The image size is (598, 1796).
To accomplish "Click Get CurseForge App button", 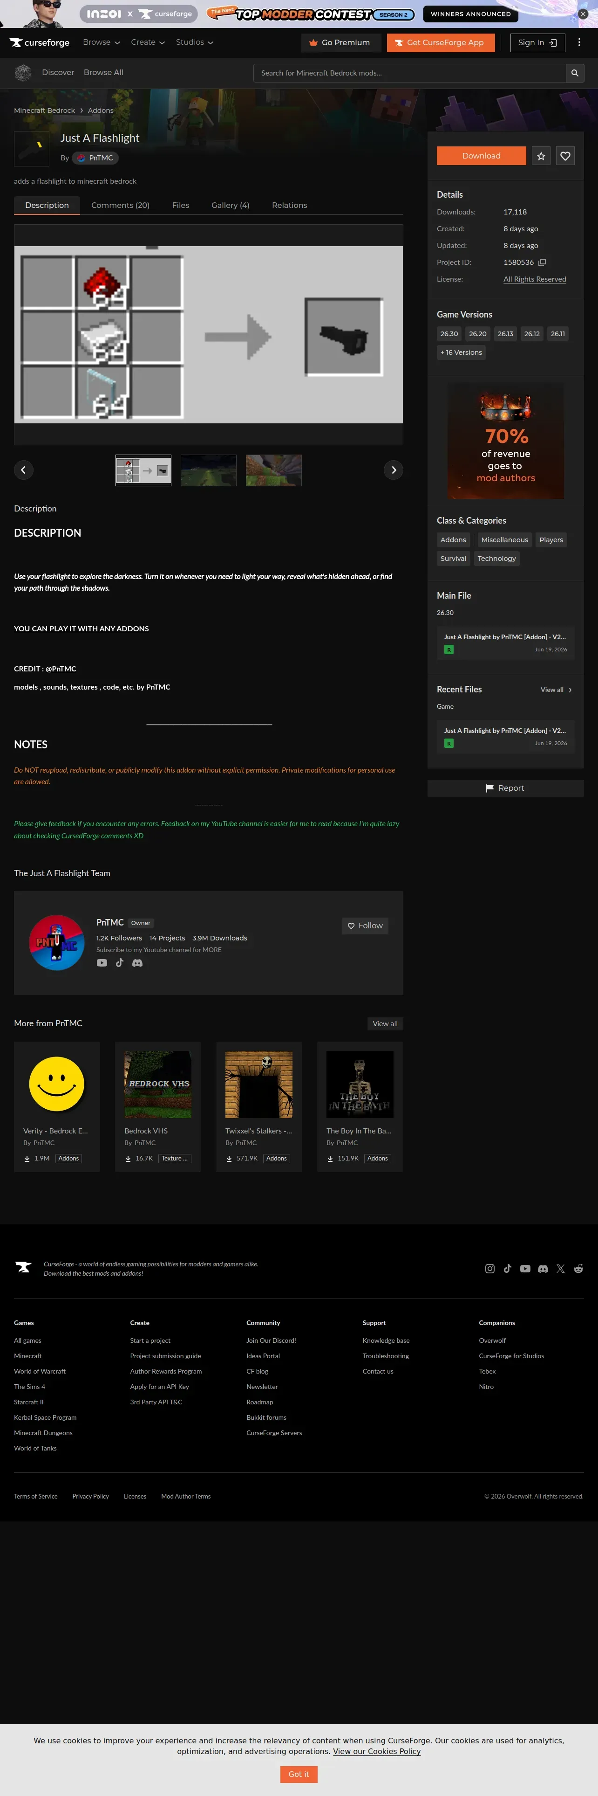I will (441, 42).
